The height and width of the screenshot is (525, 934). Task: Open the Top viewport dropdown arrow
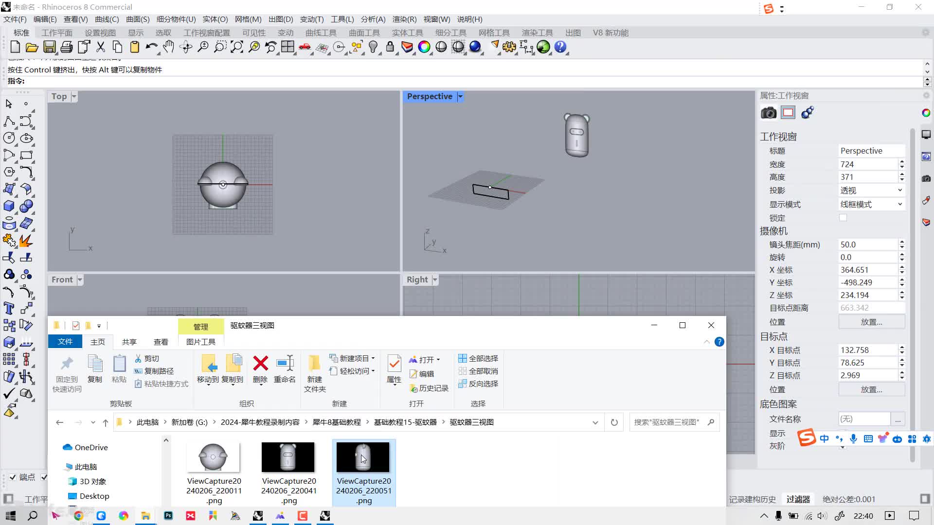pos(74,96)
